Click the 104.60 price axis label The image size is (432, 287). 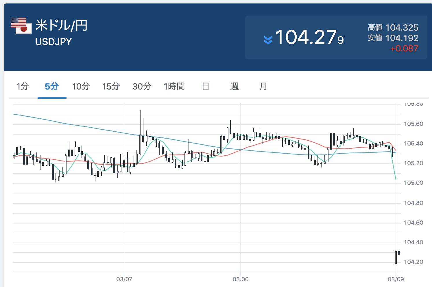(x=413, y=223)
